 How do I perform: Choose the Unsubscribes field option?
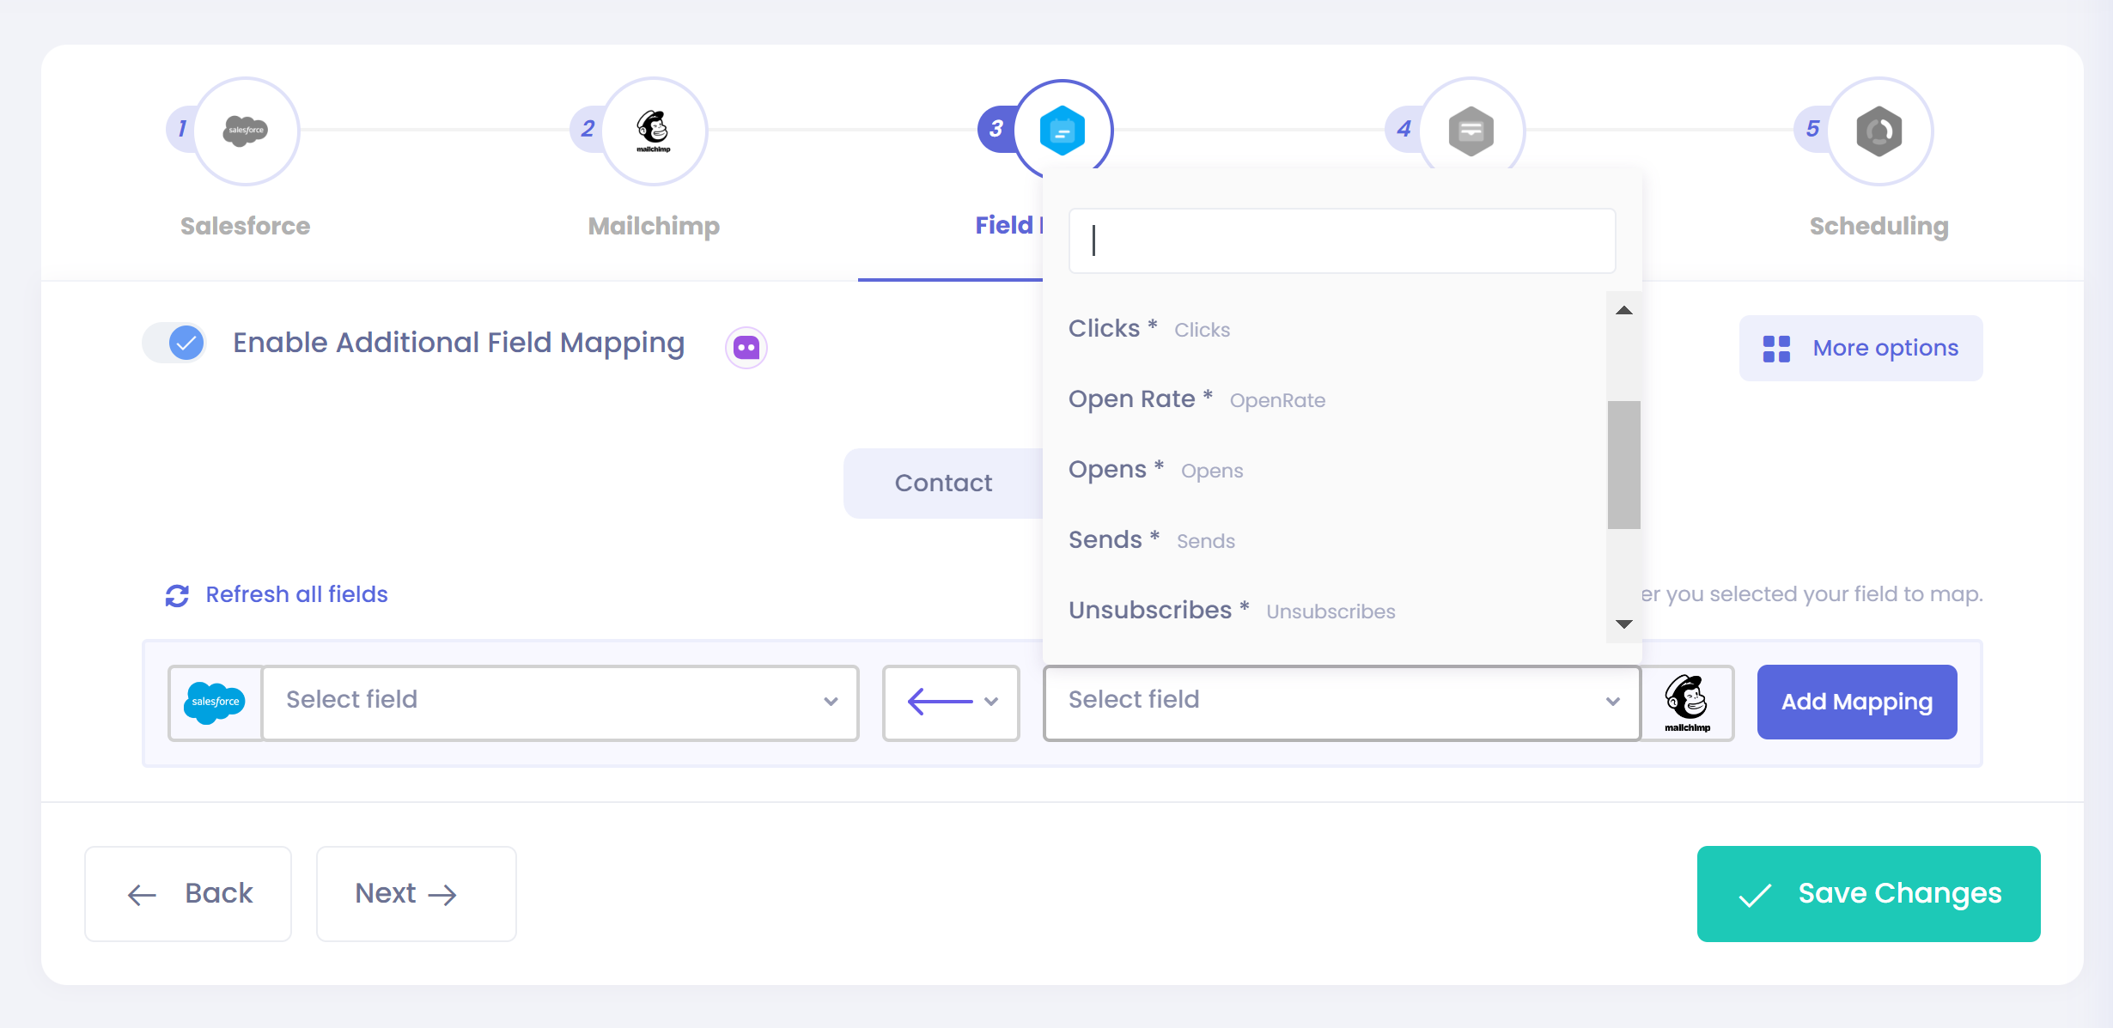(x=1324, y=611)
